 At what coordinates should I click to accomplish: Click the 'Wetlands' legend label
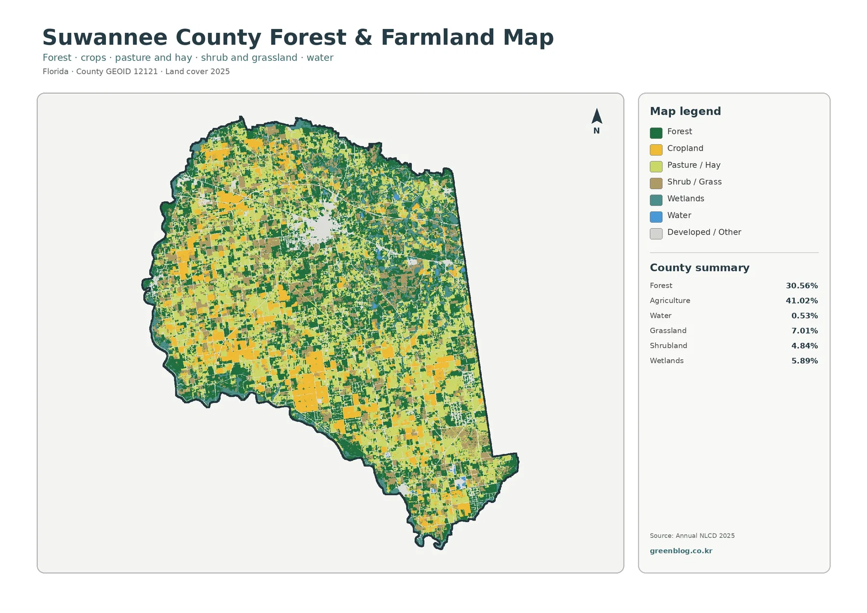click(x=685, y=199)
